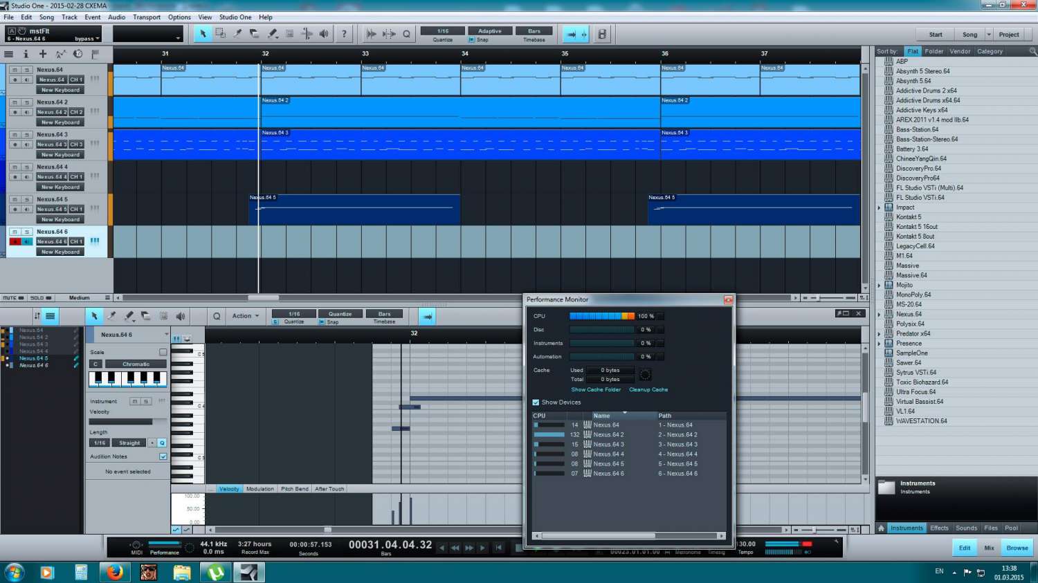Screen dimensions: 1038x583
Task: Open the Transport menu
Action: point(146,17)
